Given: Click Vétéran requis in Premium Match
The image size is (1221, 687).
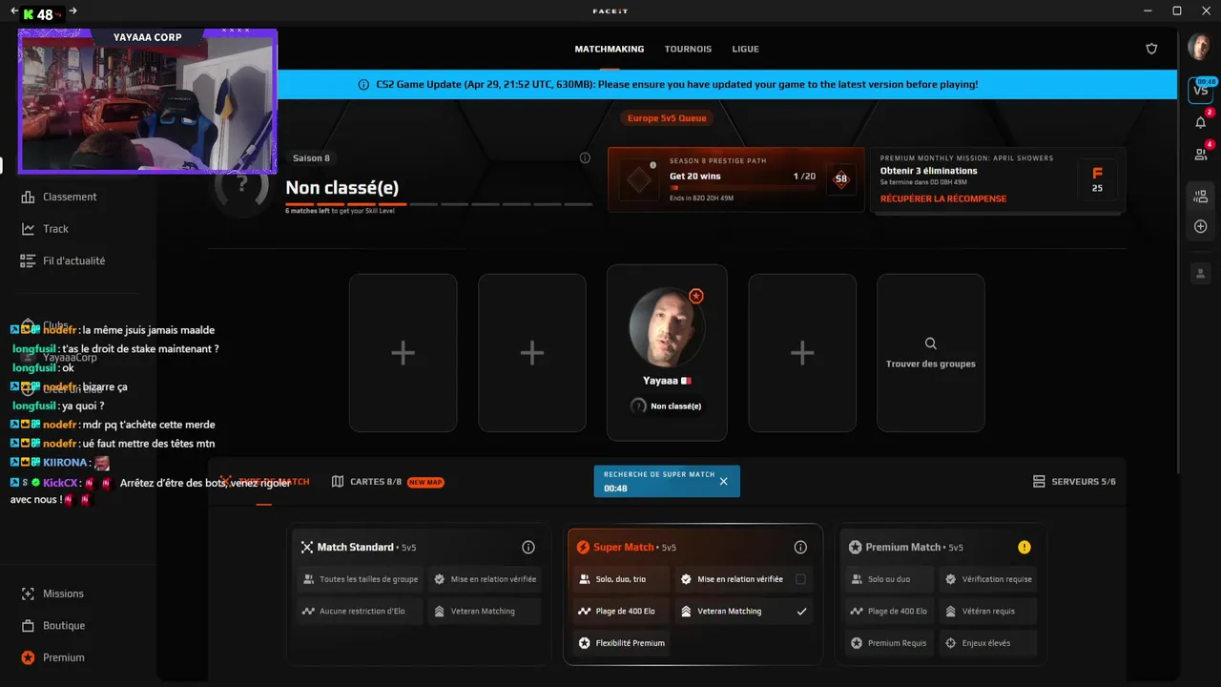Looking at the screenshot, I should tap(988, 611).
